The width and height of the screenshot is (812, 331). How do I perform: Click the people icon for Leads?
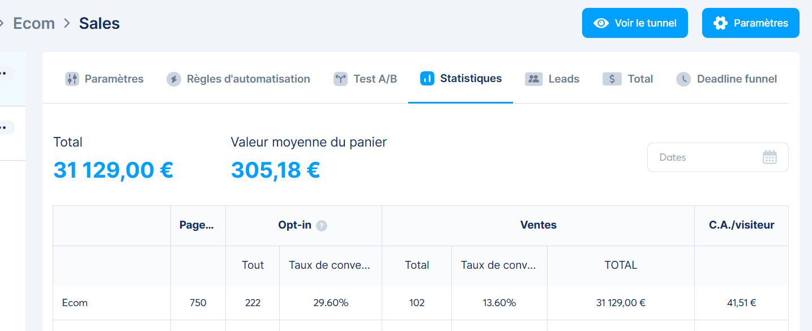pyautogui.click(x=533, y=79)
